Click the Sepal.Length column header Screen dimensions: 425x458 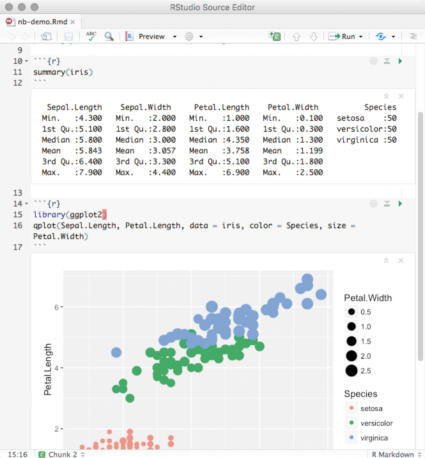point(74,107)
